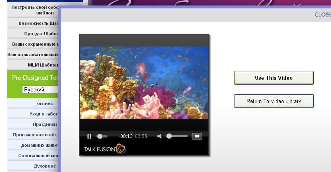Open the Продукт Шаблоны menu item
The width and height of the screenshot is (331, 172).
tap(33, 34)
